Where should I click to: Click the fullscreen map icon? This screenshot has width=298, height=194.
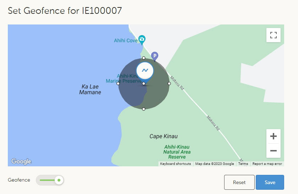(x=273, y=35)
